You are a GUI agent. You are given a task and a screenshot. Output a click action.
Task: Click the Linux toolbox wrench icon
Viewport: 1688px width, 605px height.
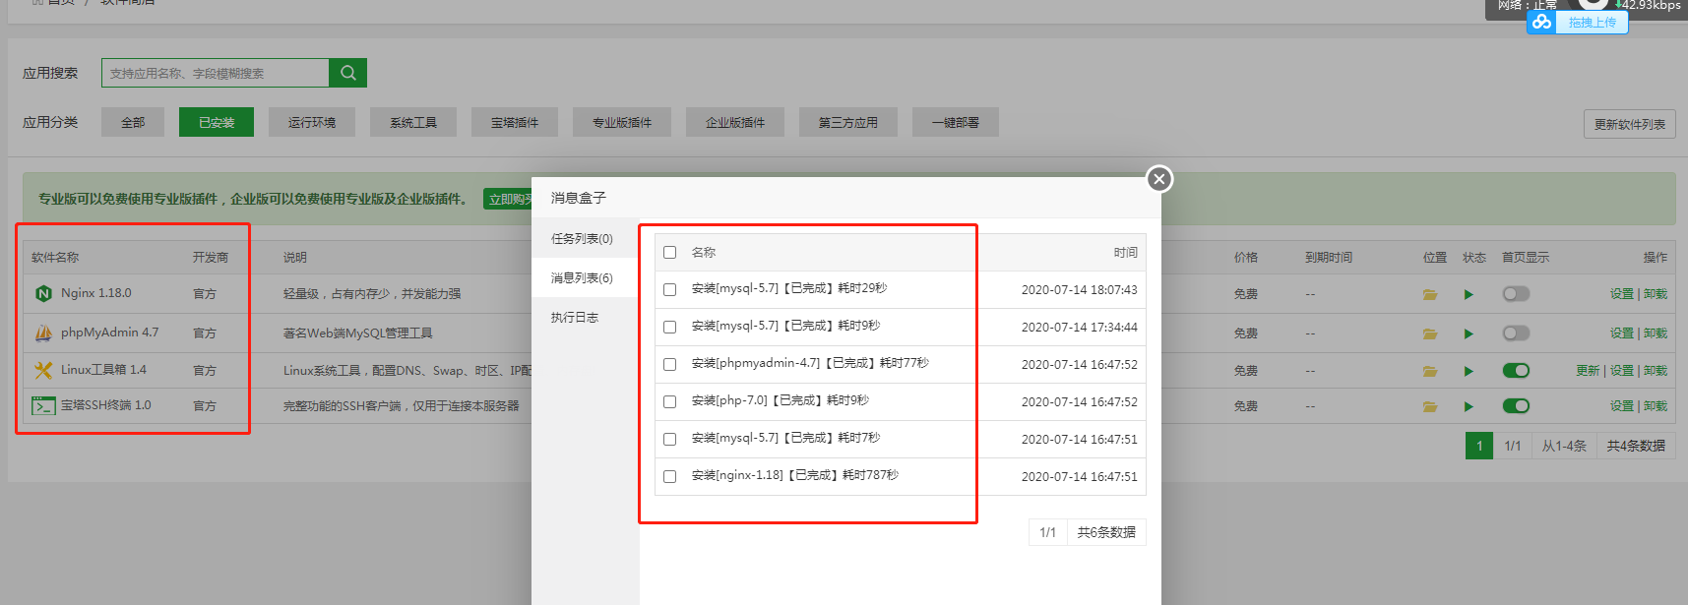tap(43, 370)
